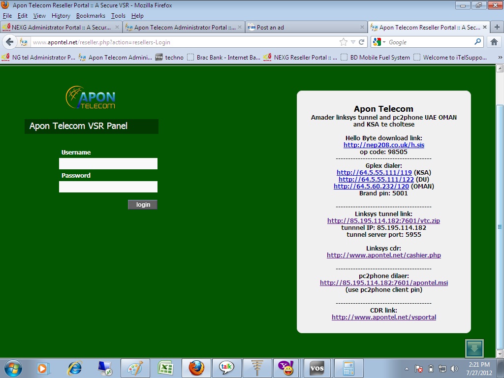Open the Help menu

click(x=137, y=16)
